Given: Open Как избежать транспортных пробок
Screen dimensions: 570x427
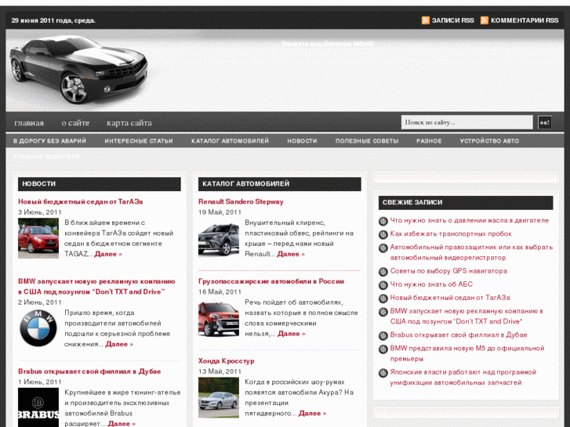Looking at the screenshot, I should pyautogui.click(x=451, y=233).
